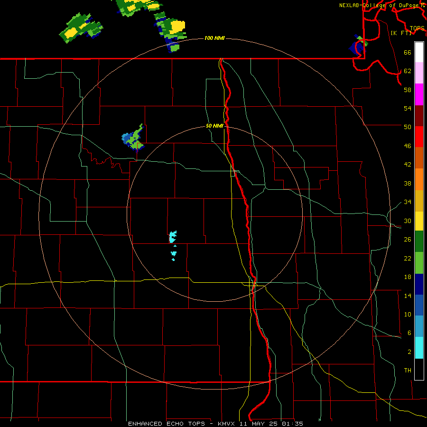Click the black TH threshold legend swatch

click(419, 369)
